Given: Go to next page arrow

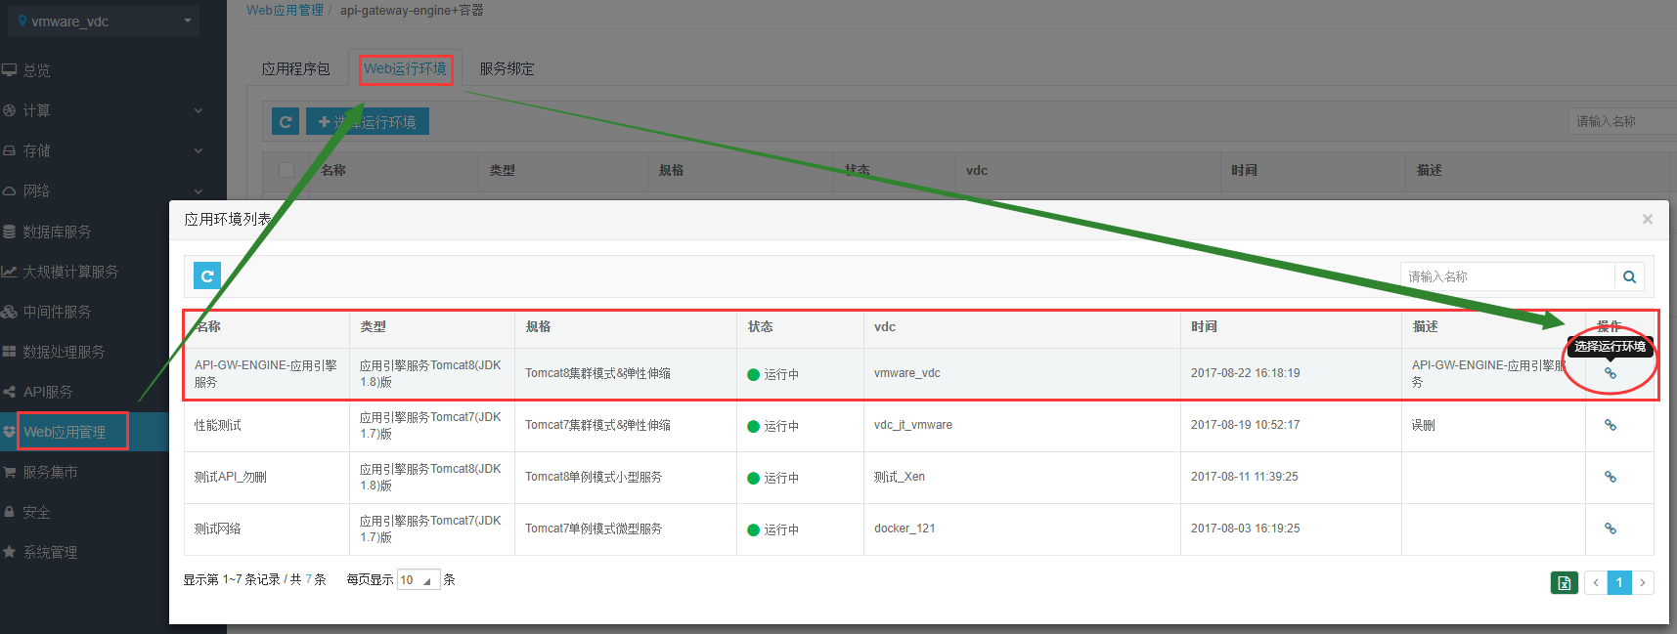Looking at the screenshot, I should [1643, 582].
